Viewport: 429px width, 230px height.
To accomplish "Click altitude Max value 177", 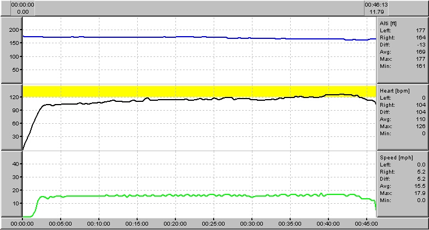I will 421,59.
